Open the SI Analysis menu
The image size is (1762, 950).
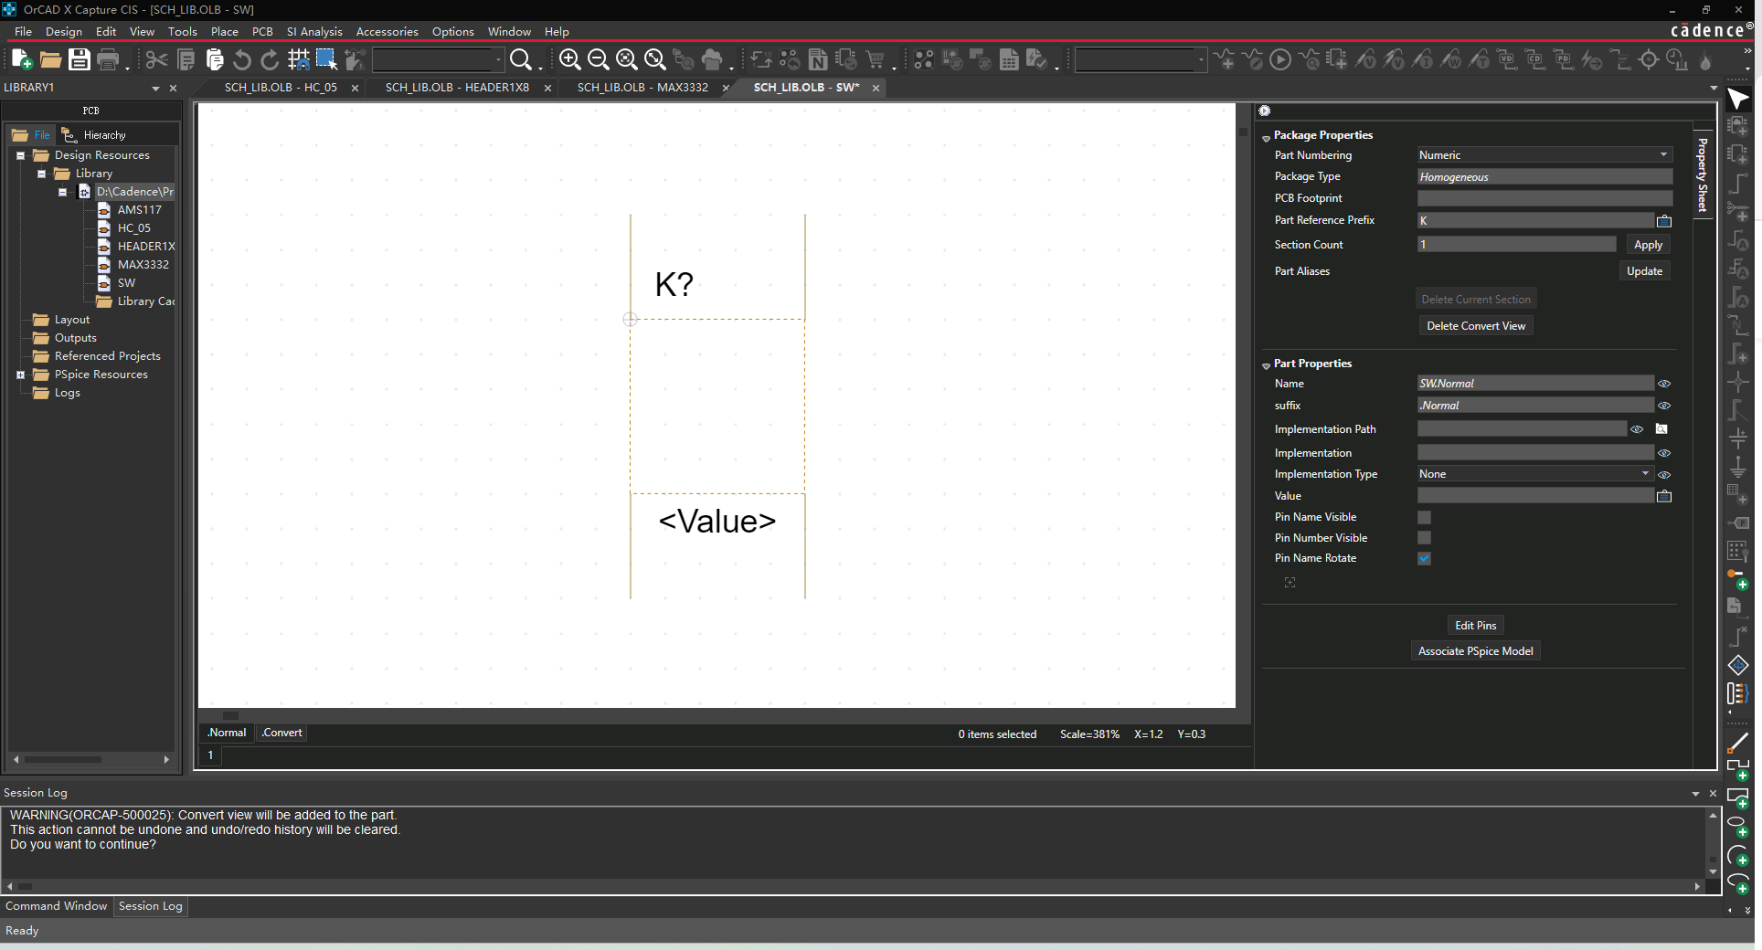(x=314, y=31)
